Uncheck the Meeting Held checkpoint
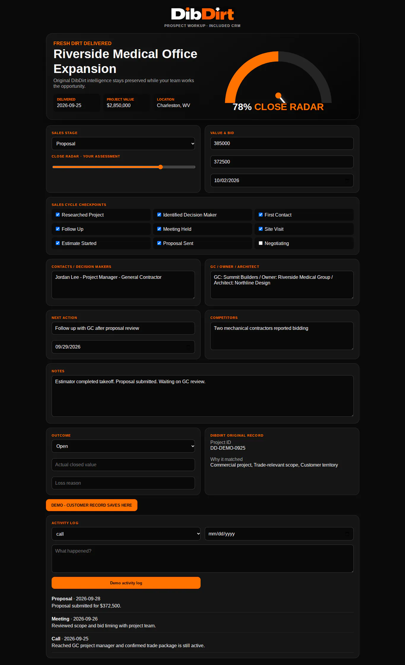Viewport: 405px width, 665px height. tap(159, 229)
